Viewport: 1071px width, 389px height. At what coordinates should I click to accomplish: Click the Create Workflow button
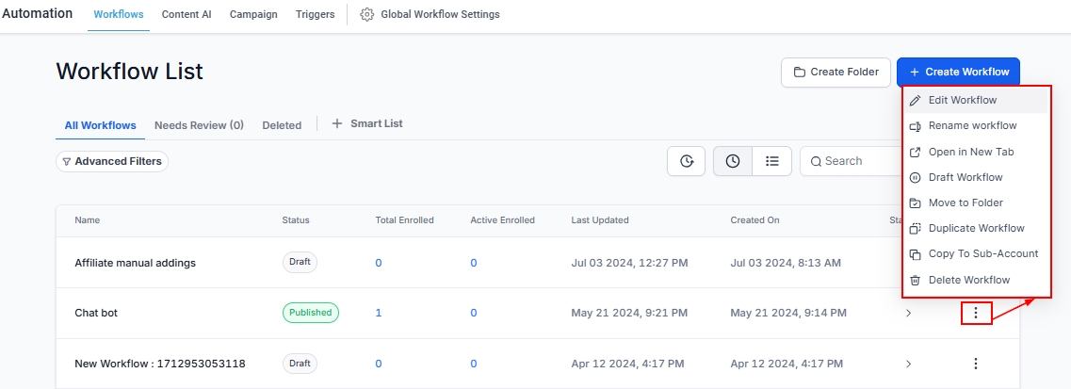958,72
